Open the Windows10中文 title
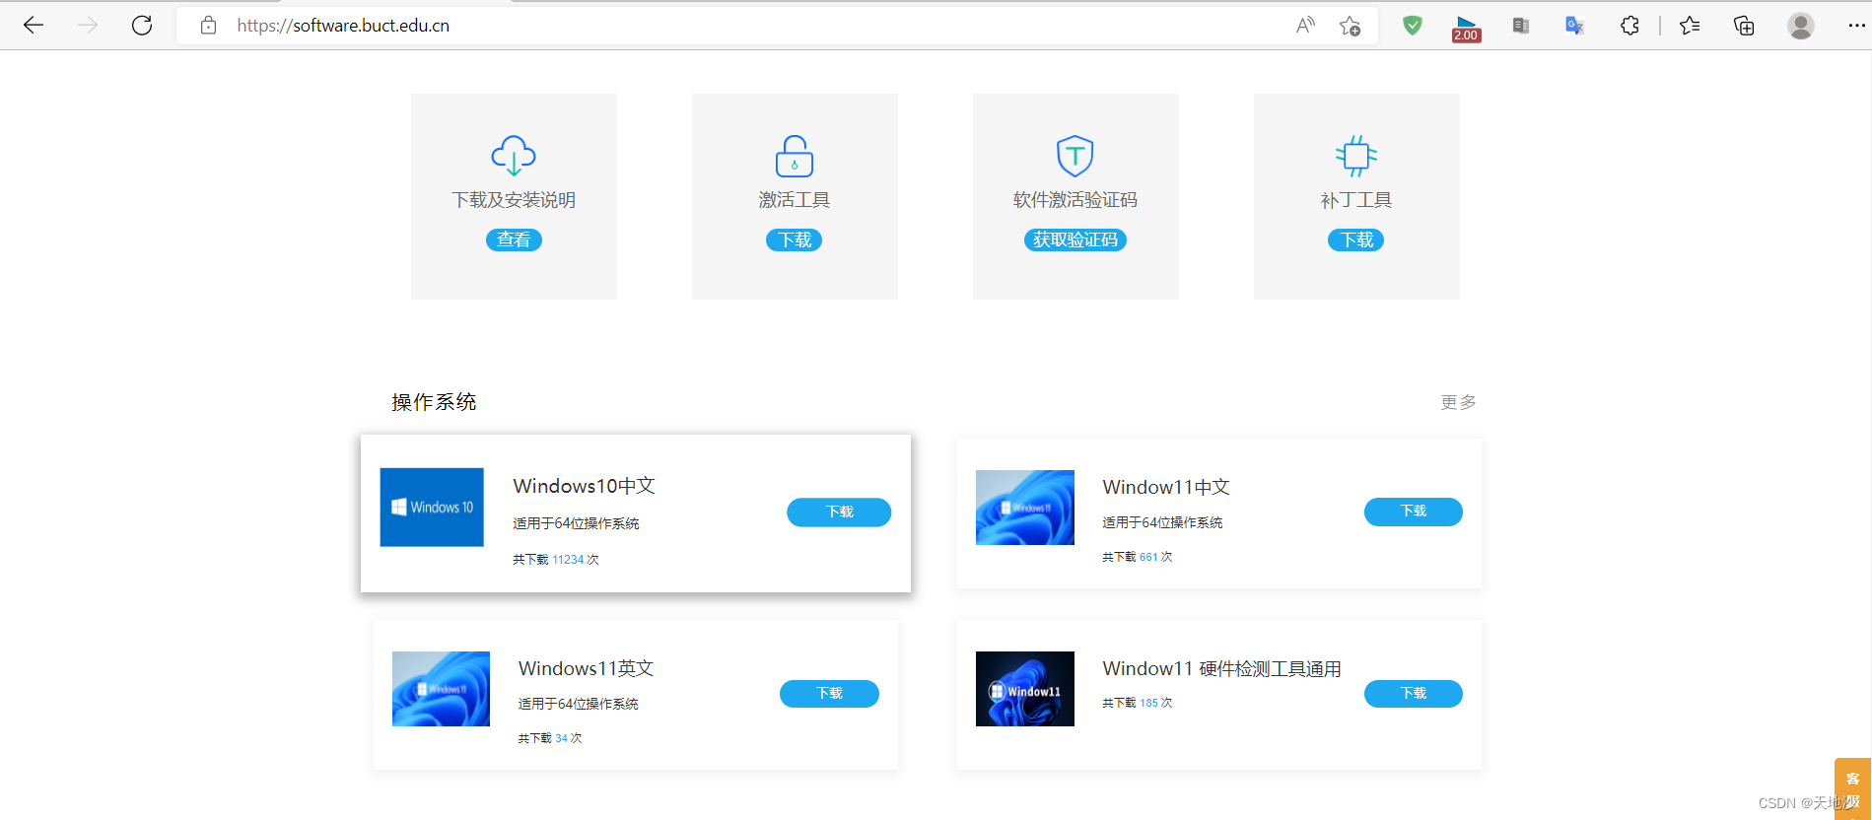 [585, 486]
